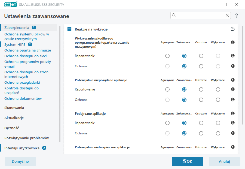Open info icon for Podejrzane aplikacje Raportowanie row
This screenshot has height=169, width=245.
[x=233, y=123]
